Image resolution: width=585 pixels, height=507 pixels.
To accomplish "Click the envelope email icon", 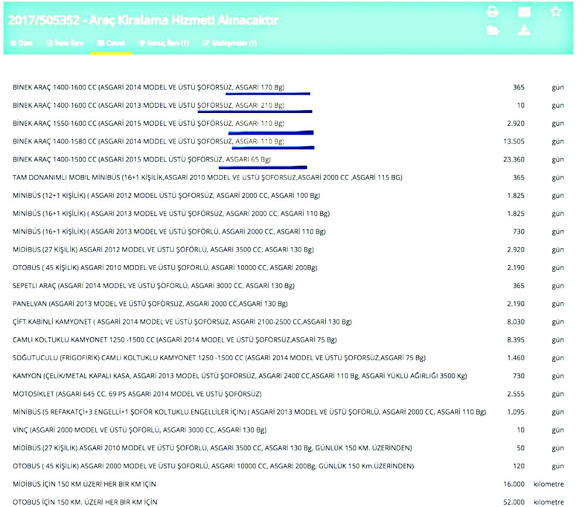I will click(x=524, y=12).
